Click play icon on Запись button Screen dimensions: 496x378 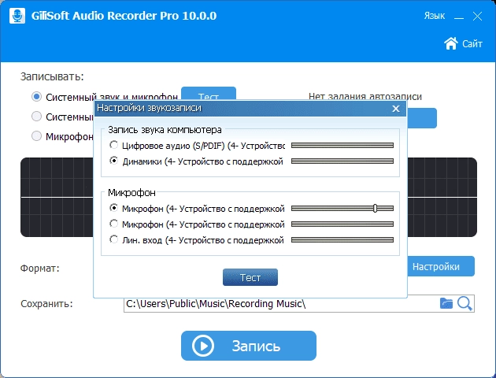(x=202, y=346)
